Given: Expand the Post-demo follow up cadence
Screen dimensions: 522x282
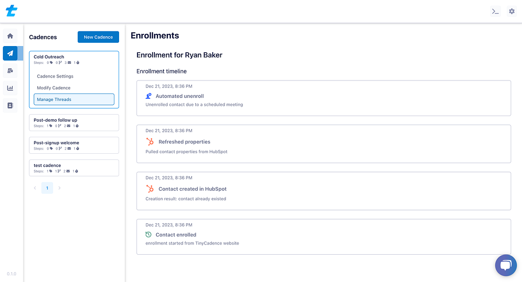Looking at the screenshot, I should point(74,123).
